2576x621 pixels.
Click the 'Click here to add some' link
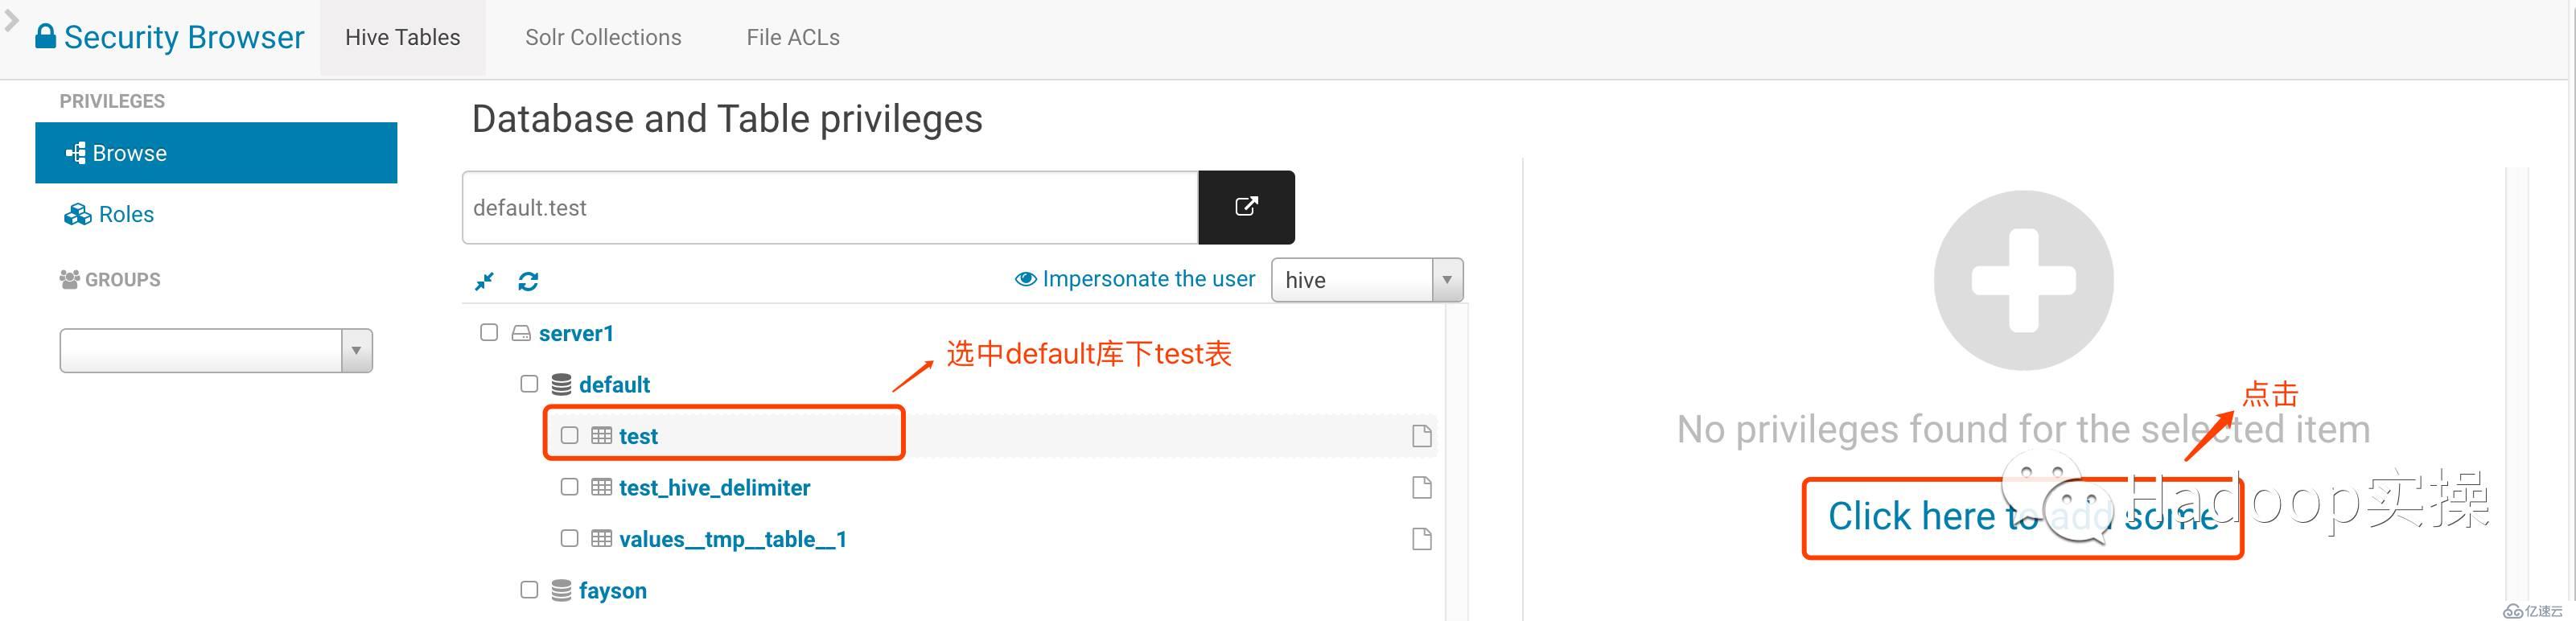click(x=2022, y=517)
